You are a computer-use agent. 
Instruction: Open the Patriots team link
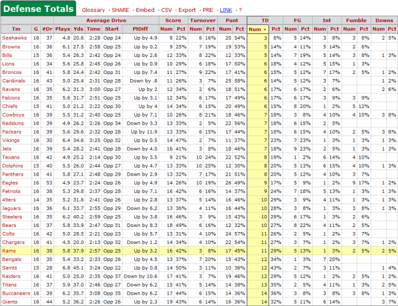11,191
